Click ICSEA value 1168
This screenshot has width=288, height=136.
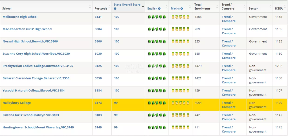coord(279,17)
